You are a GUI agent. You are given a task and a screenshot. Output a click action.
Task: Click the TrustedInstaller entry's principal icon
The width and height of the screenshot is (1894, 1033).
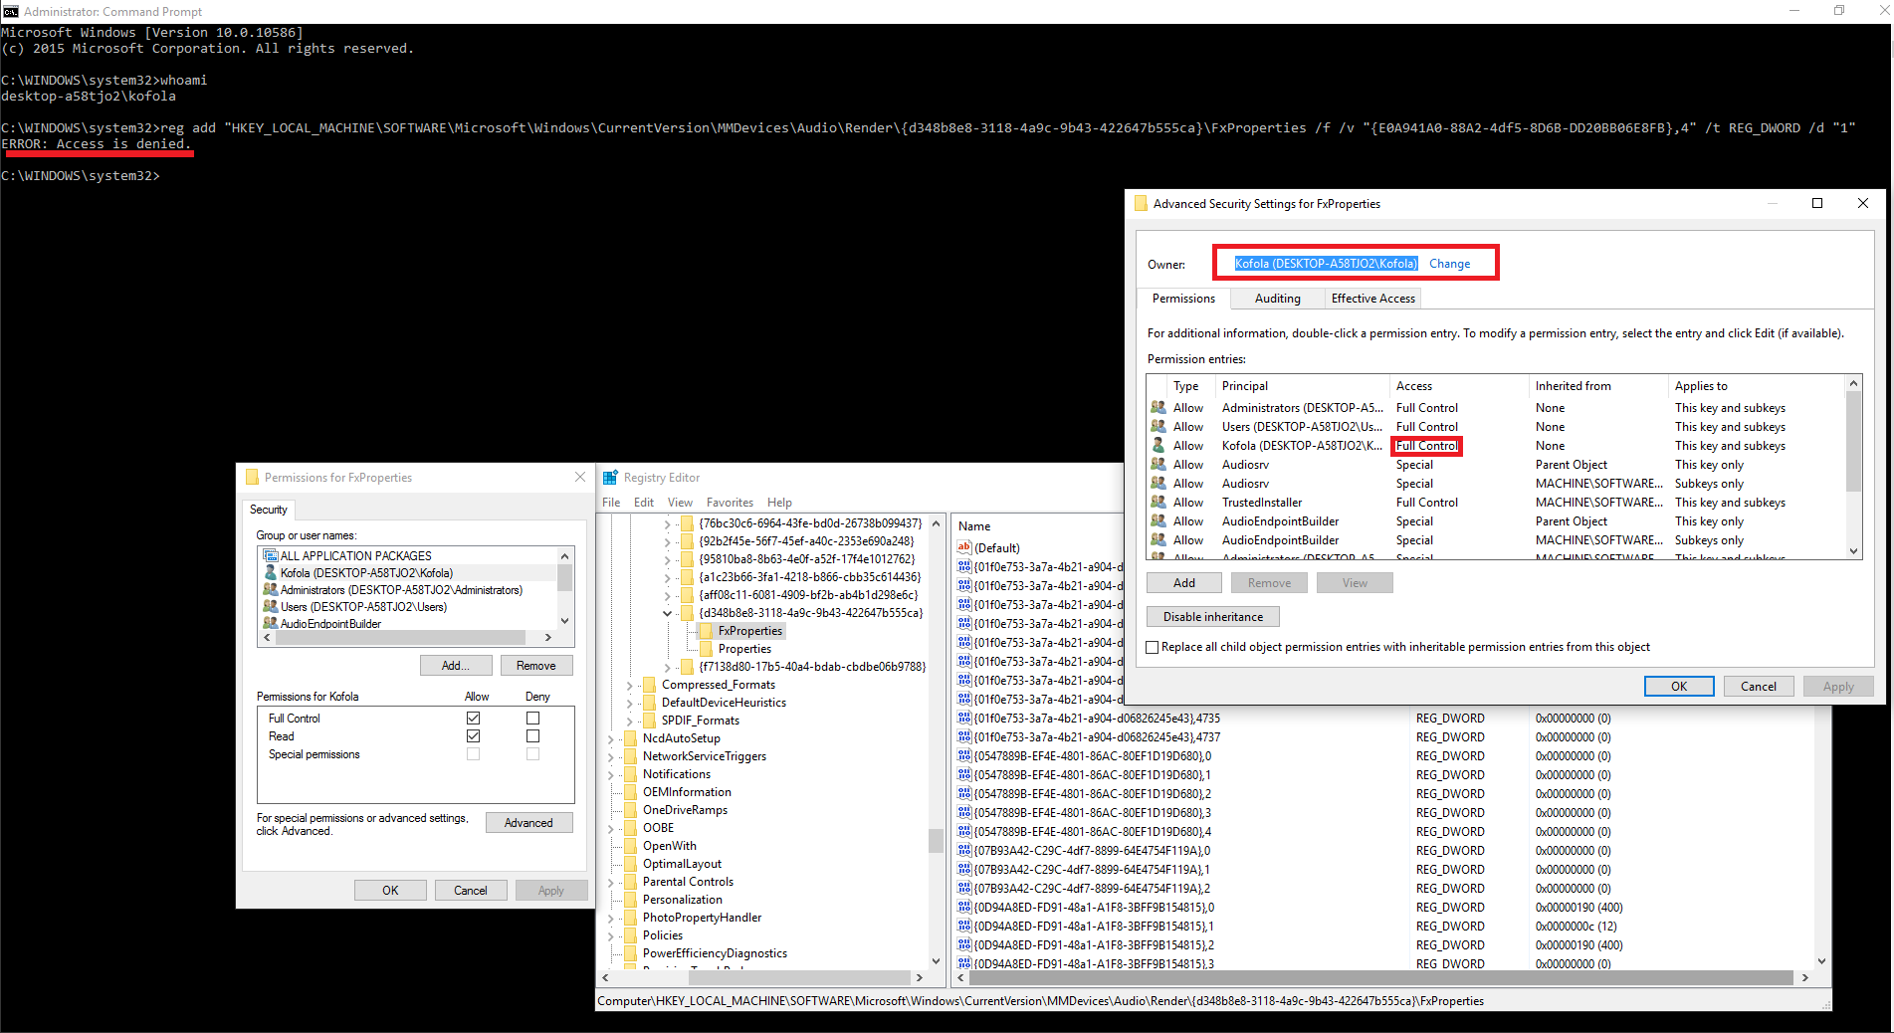coord(1158,503)
